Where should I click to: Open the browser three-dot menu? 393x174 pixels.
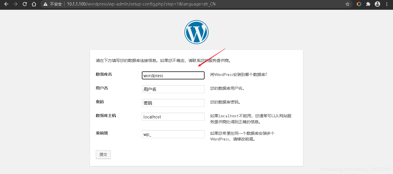pos(387,4)
